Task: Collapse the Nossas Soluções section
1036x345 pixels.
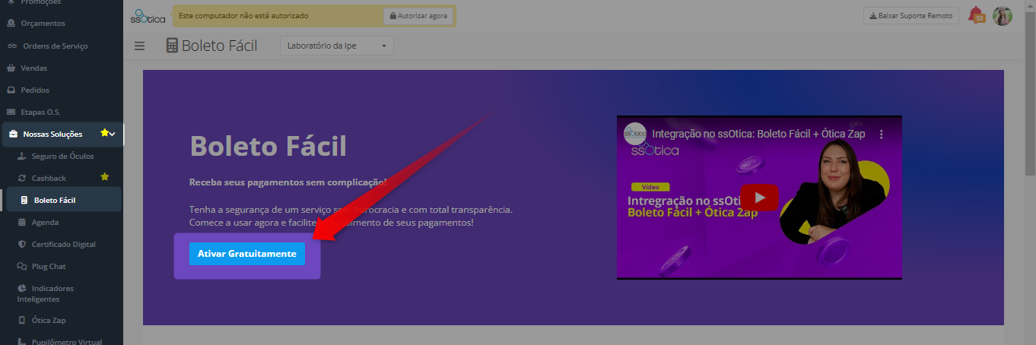Action: pyautogui.click(x=62, y=134)
